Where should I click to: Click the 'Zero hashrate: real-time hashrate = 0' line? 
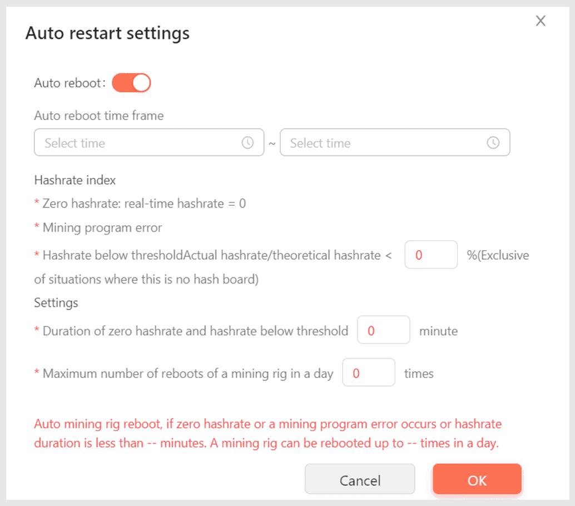[x=144, y=204]
